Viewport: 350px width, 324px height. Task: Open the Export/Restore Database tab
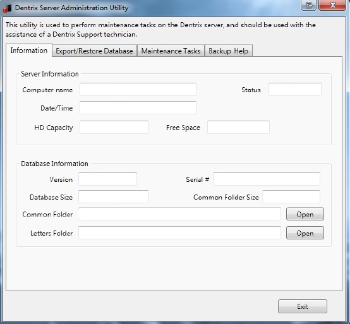point(94,51)
